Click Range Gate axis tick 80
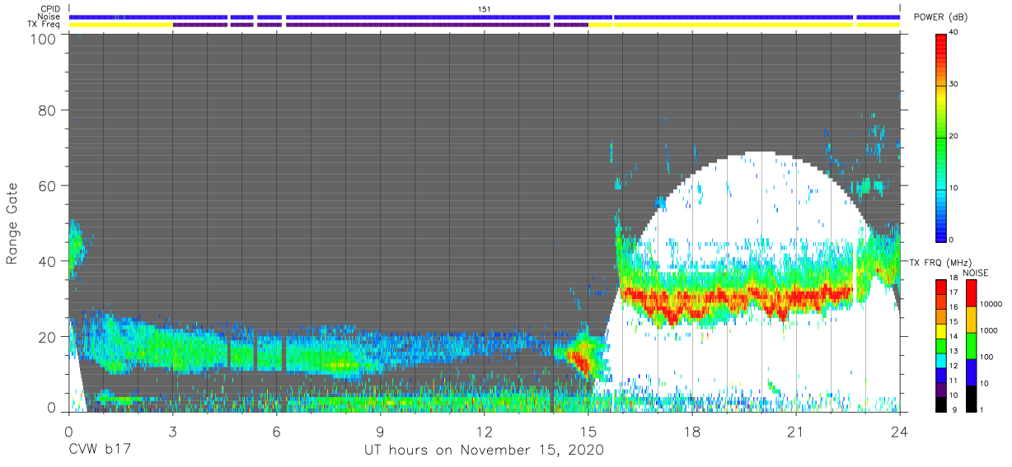This screenshot has height=467, width=1012. pyautogui.click(x=49, y=109)
